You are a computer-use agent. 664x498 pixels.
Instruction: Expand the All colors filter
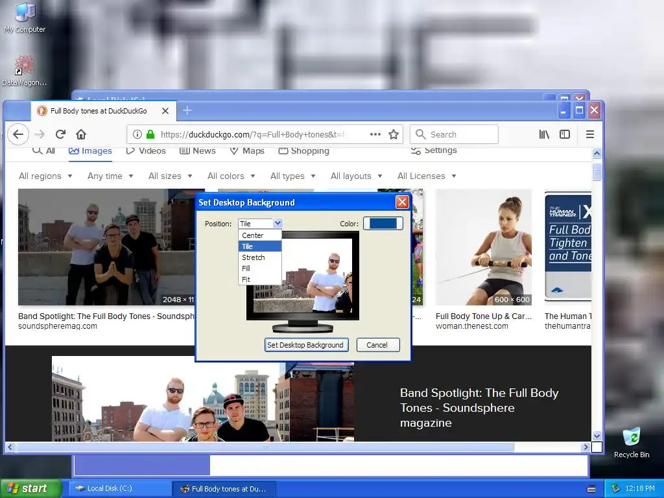click(231, 176)
